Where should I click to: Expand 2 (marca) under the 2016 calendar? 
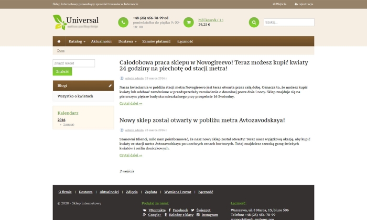pyautogui.click(x=68, y=125)
